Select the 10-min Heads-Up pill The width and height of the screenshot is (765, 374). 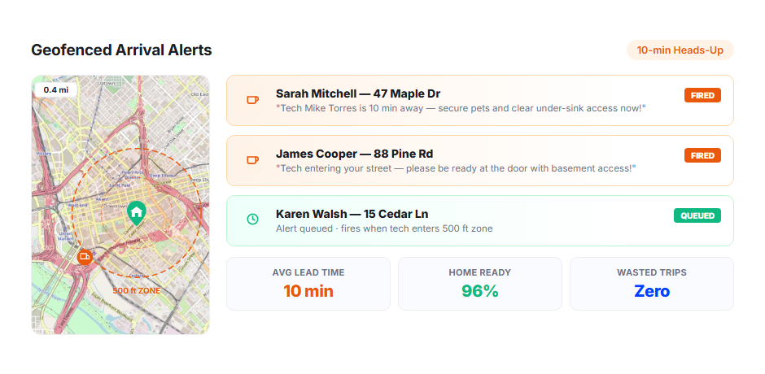(x=680, y=50)
